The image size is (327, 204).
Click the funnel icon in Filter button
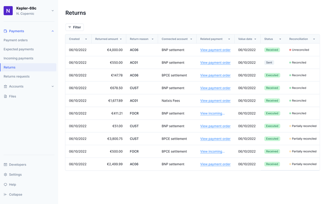pos(69,27)
